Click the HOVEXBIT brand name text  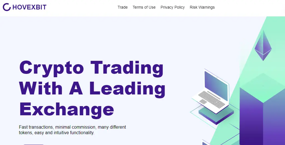point(29,7)
